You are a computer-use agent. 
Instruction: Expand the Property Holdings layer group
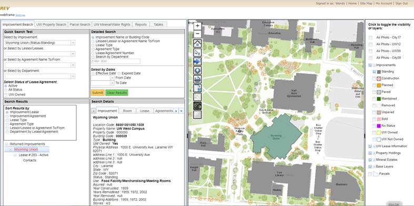(x=375, y=153)
